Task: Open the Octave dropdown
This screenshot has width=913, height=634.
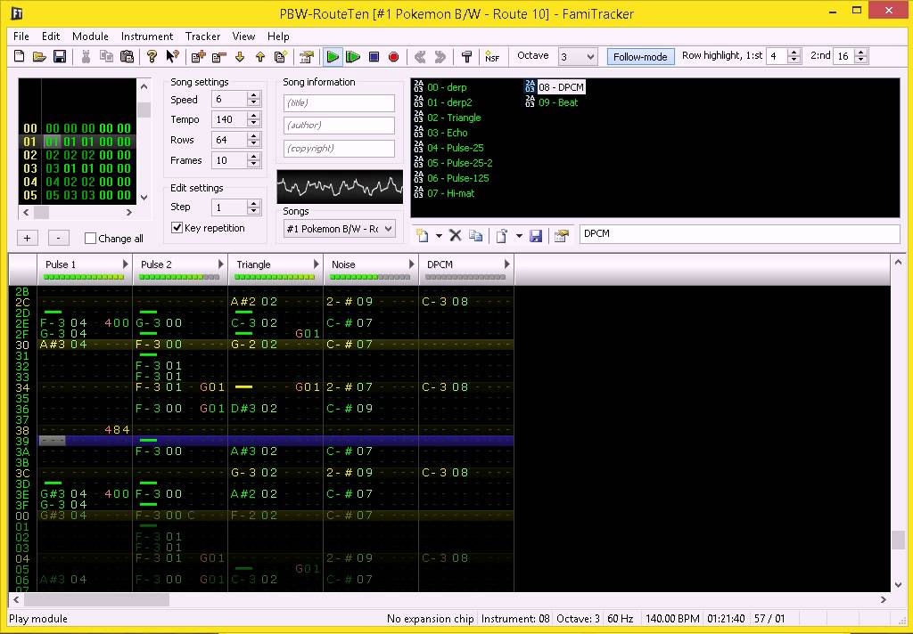Action: click(578, 56)
